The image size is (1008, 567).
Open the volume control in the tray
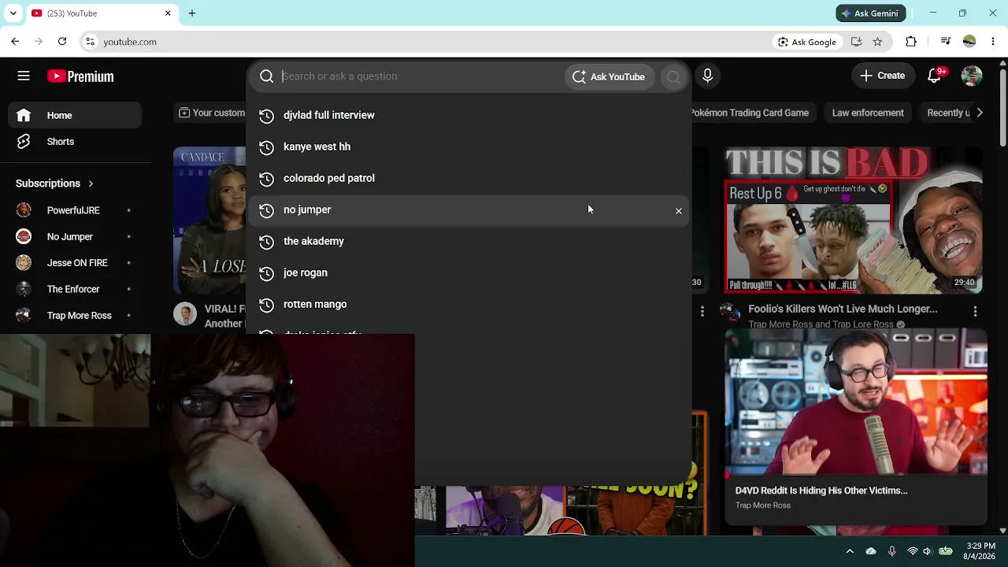(x=927, y=551)
